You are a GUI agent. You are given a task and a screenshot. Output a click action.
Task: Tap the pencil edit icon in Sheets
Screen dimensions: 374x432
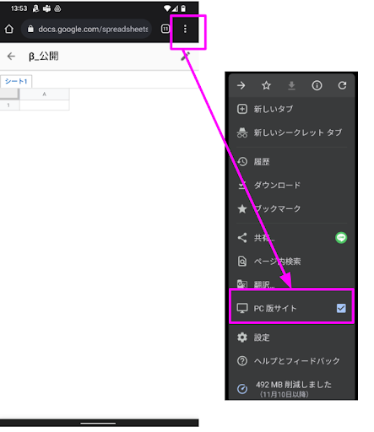[x=185, y=57]
